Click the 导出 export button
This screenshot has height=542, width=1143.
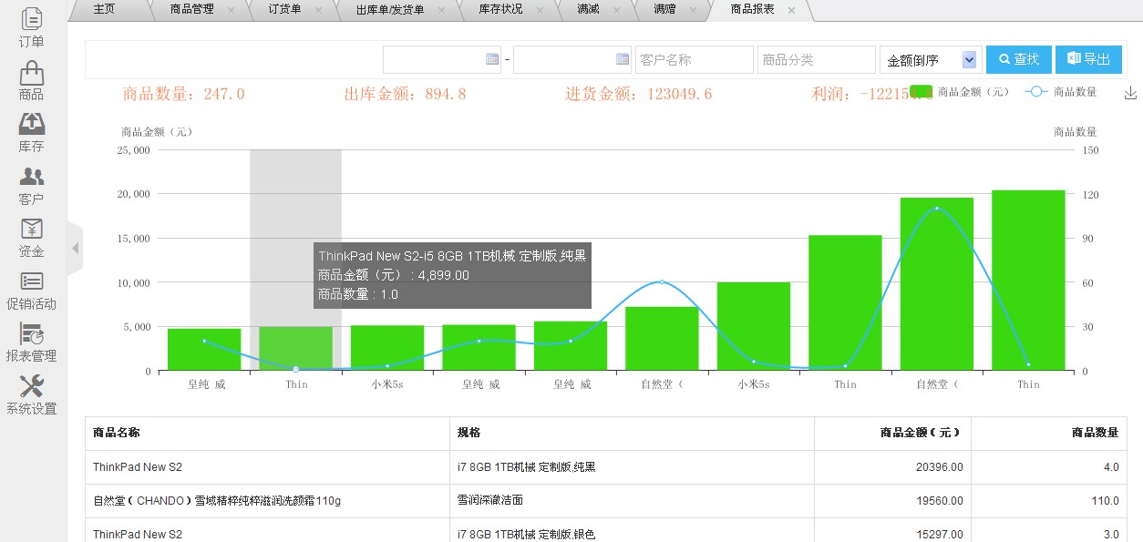[1088, 59]
